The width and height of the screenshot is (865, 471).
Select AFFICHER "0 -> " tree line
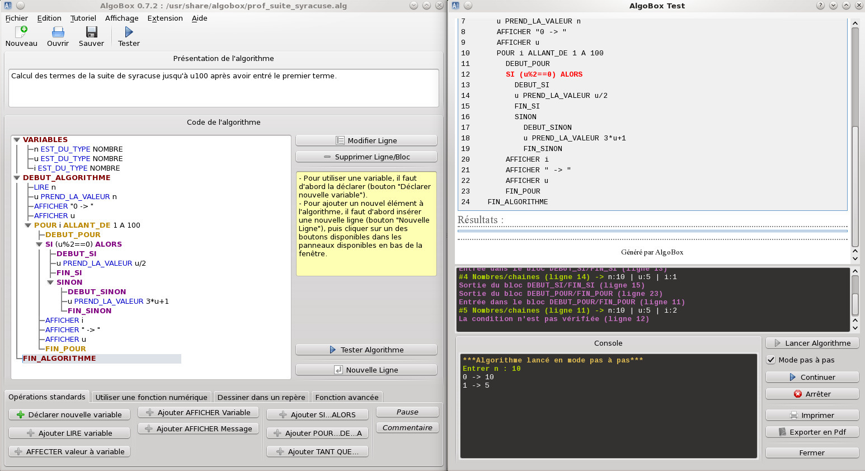click(64, 206)
